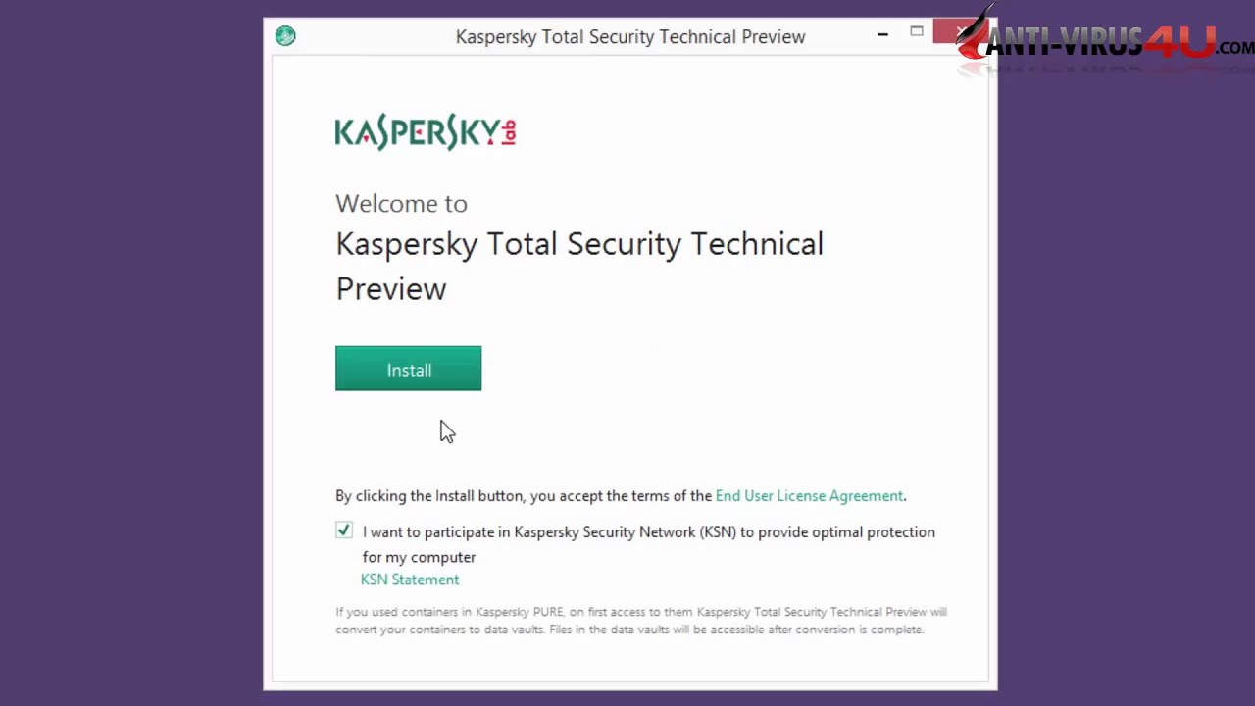
Task: Open the KSN Statement link
Action: tap(410, 580)
